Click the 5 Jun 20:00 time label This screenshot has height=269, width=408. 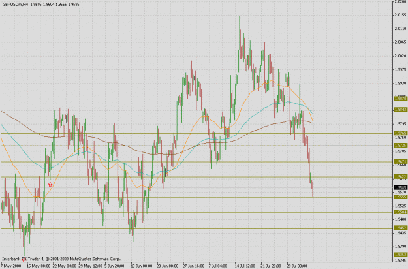[x=116, y=266]
